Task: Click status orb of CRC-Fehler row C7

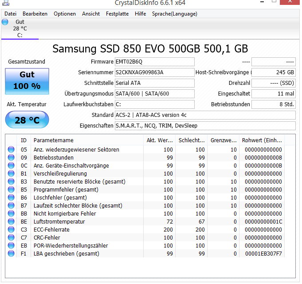Action: click(11, 238)
